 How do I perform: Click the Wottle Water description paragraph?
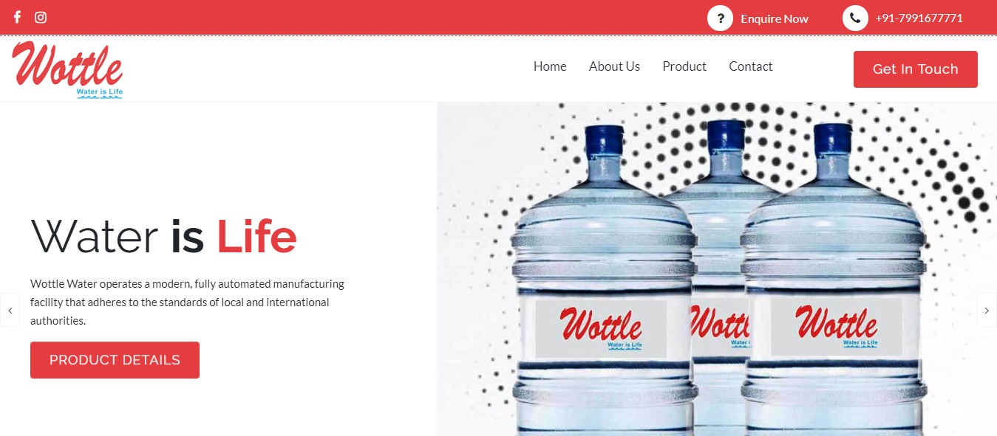tap(188, 302)
